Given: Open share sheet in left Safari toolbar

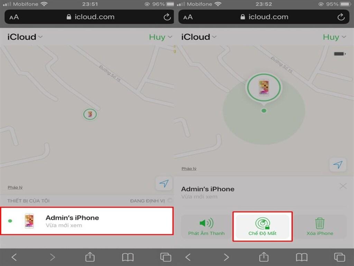Looking at the screenshot, I should pyautogui.click(x=90, y=257).
